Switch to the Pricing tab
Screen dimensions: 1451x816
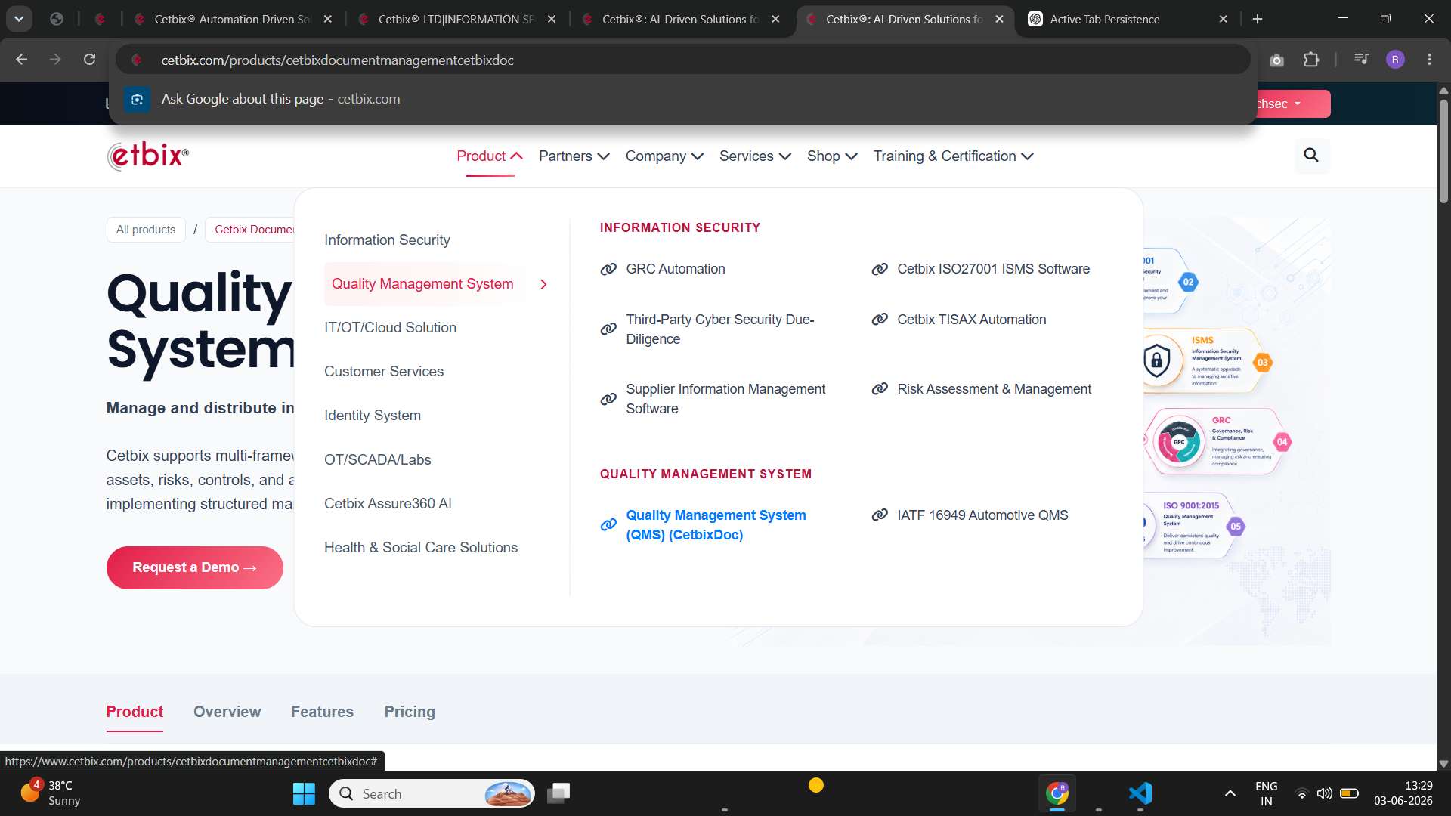(410, 712)
